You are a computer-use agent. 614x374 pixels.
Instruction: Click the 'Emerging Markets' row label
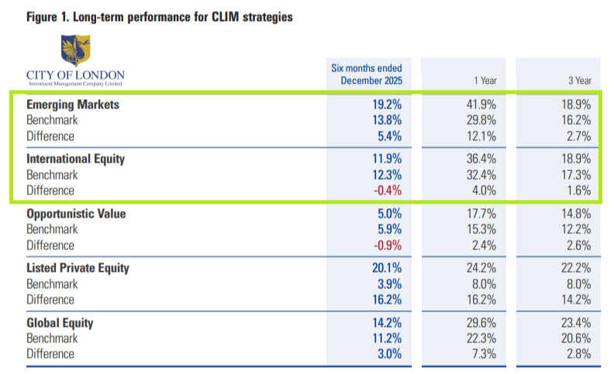coord(72,105)
